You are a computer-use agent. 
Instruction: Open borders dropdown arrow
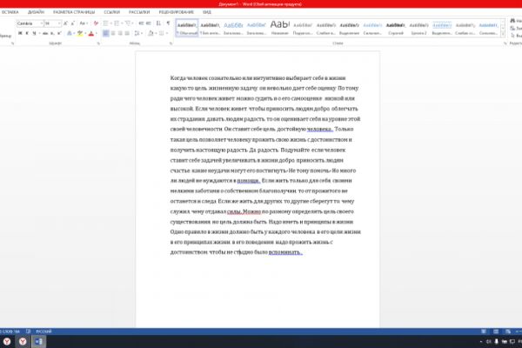click(167, 33)
